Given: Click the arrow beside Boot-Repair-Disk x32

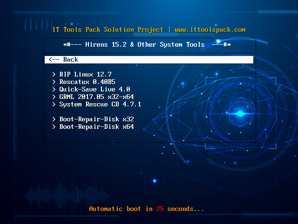Looking at the screenshot, I should pos(54,119).
